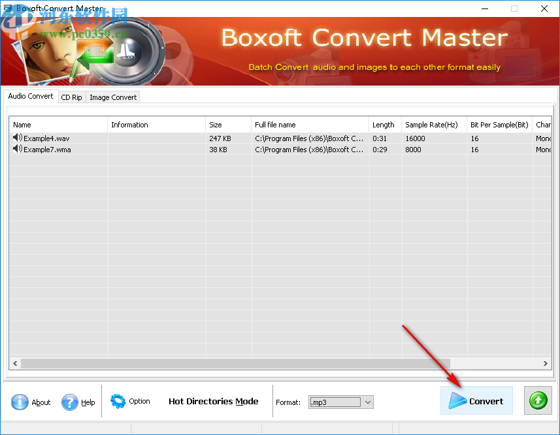The height and width of the screenshot is (435, 560).
Task: Switch to the Image Convert tab
Action: coord(112,97)
